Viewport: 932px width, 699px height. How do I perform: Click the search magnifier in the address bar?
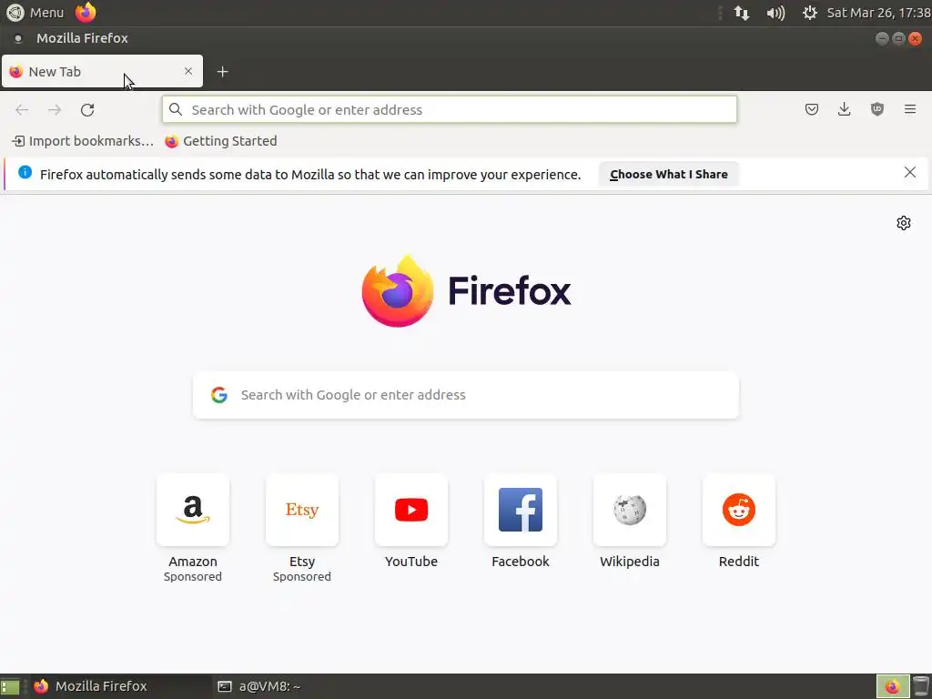tap(176, 109)
